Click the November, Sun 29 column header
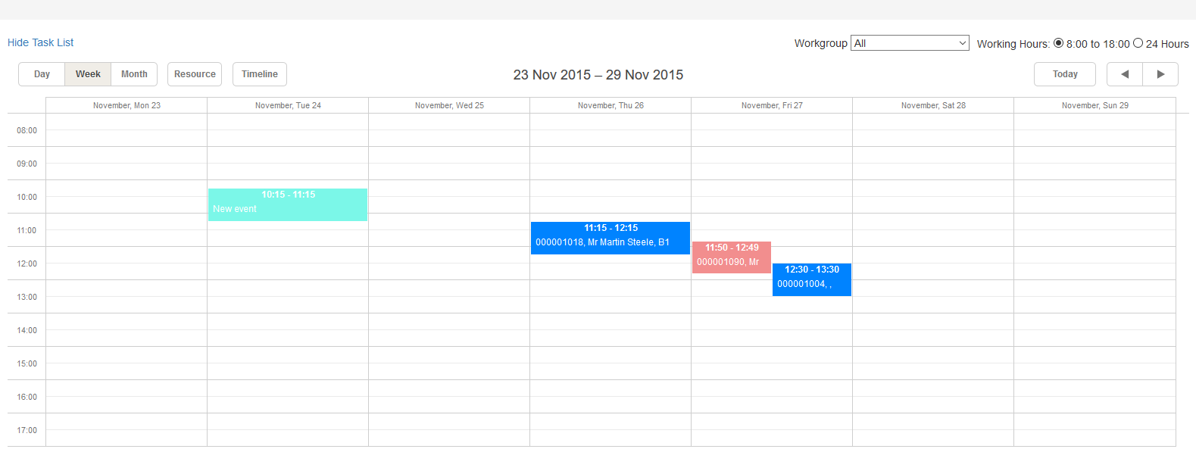This screenshot has width=1196, height=474. pos(1095,105)
